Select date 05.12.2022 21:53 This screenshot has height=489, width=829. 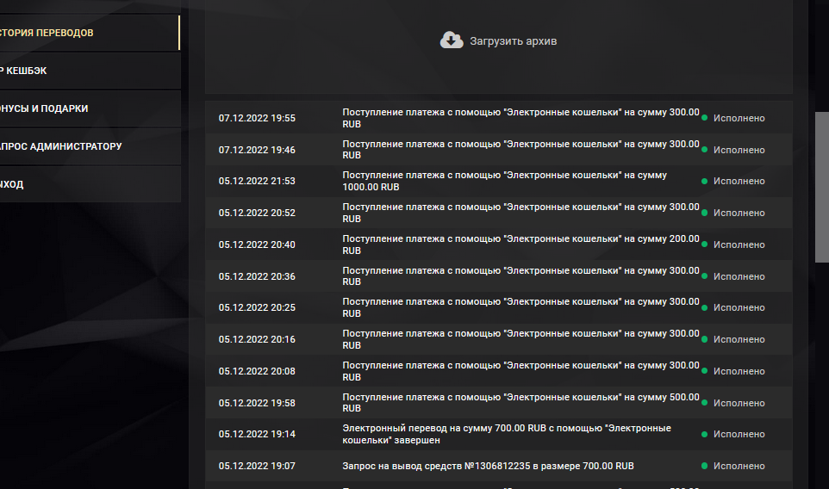[x=257, y=181]
